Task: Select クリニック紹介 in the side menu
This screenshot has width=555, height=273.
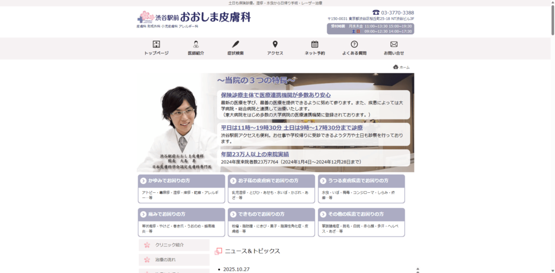Action: pyautogui.click(x=174, y=245)
